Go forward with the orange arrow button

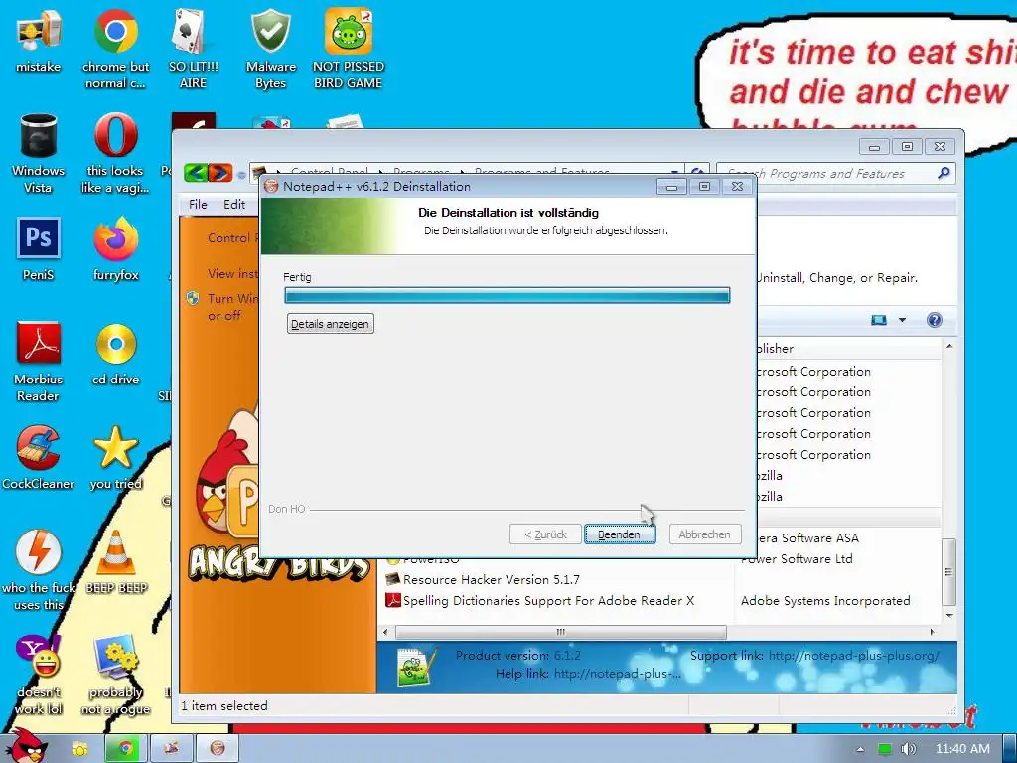point(219,173)
